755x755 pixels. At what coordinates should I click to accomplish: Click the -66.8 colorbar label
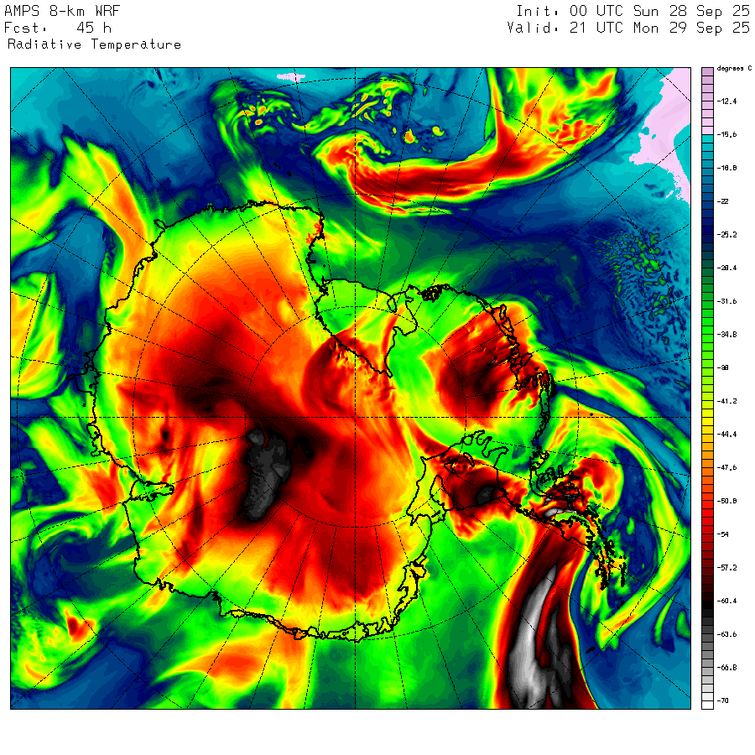[x=726, y=668]
